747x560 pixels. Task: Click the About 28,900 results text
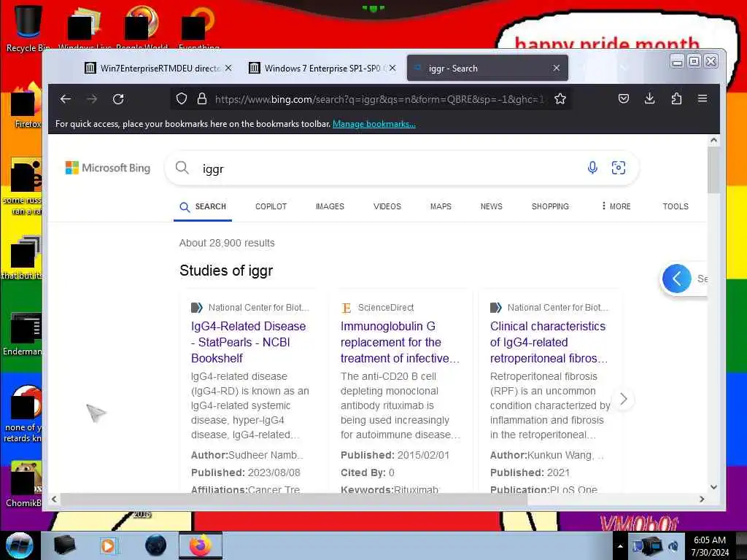(x=227, y=243)
